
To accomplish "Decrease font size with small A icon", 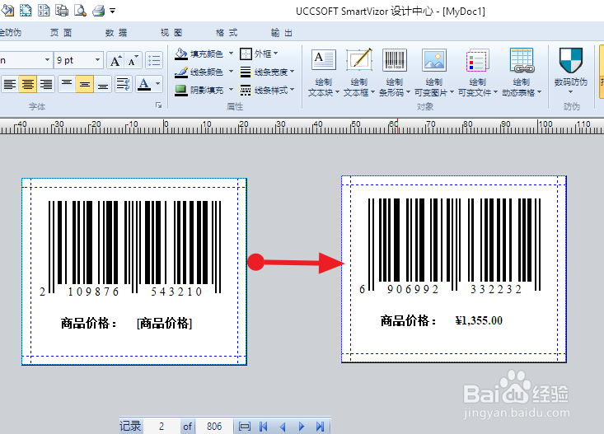I will 133,60.
